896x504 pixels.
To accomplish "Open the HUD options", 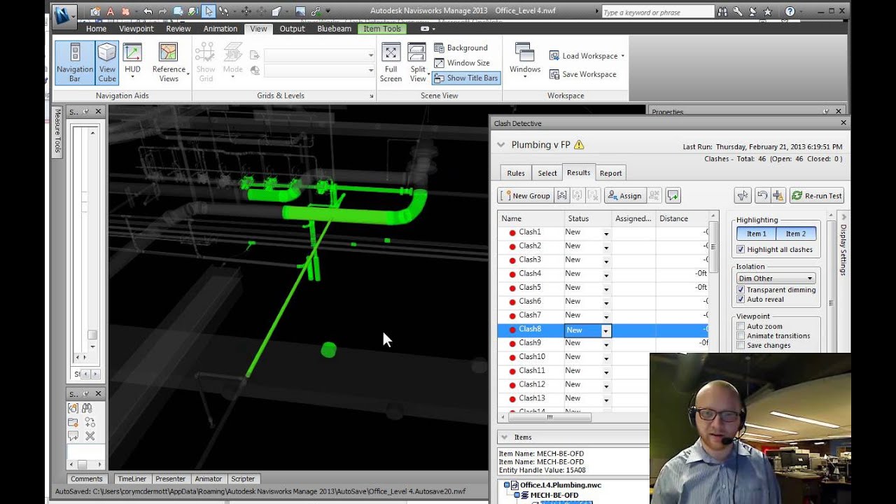I will (x=132, y=63).
